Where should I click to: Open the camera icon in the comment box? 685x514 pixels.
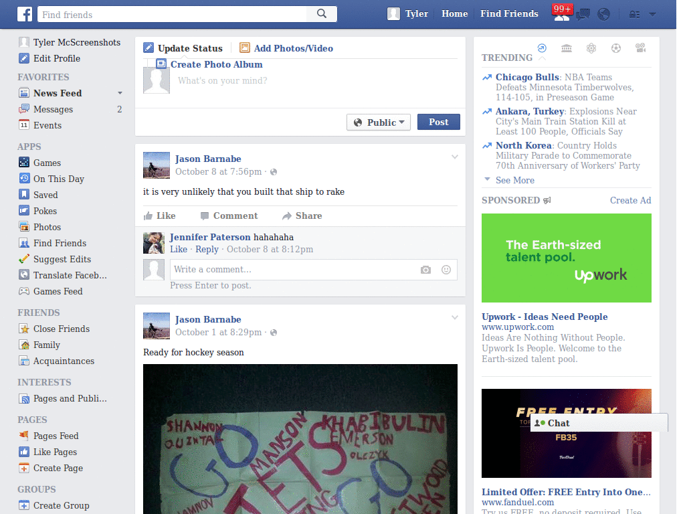(425, 270)
